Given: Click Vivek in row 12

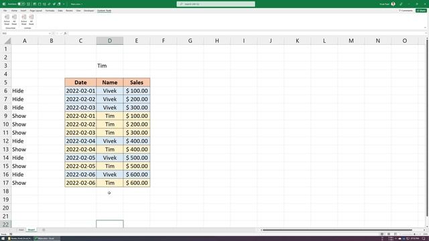Looking at the screenshot, I should [x=110, y=141].
